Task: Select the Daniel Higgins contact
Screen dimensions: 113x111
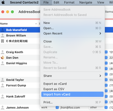Action: [17, 63]
